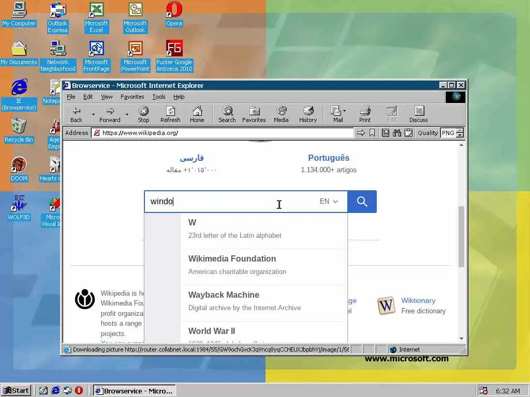Open the File menu
Screen dimensions: 530x397
pyautogui.click(x=71, y=97)
